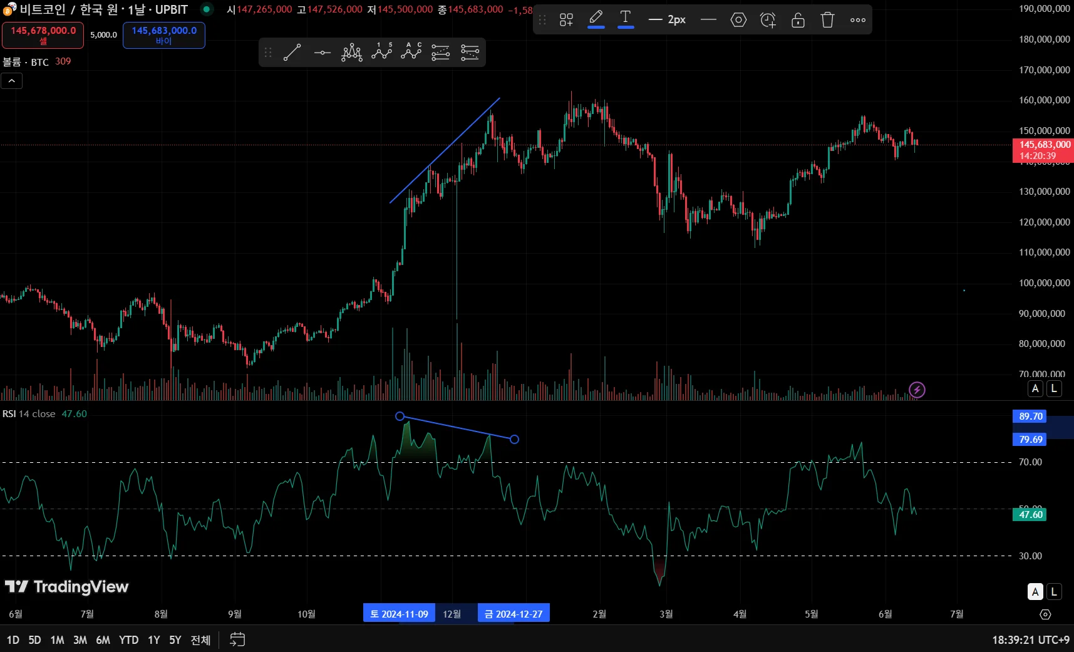Open time axis settings gear

tap(1045, 614)
